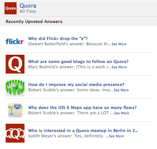The image size is (157, 149).
Task: Expand See More on Judith Meyer's answer
Action: 116,136
